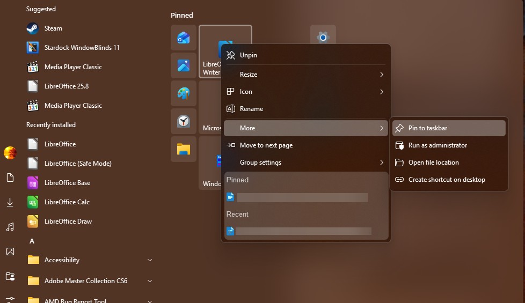This screenshot has height=303, width=525.
Task: Open the Group settings submenu
Action: tap(306, 162)
